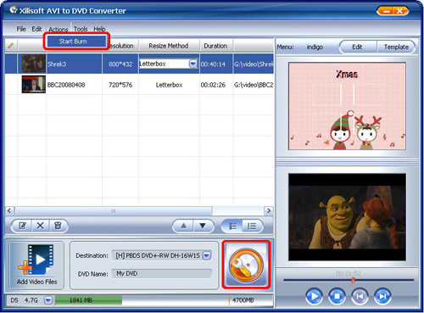Click the Shrek video preview window

point(347,217)
